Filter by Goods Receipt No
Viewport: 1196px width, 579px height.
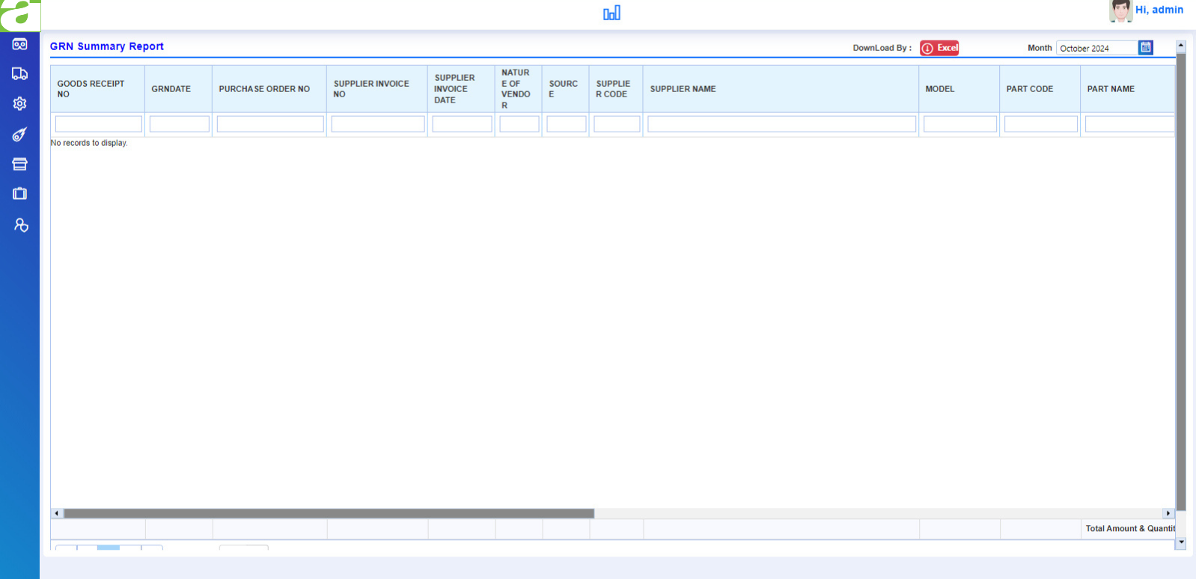(98, 123)
